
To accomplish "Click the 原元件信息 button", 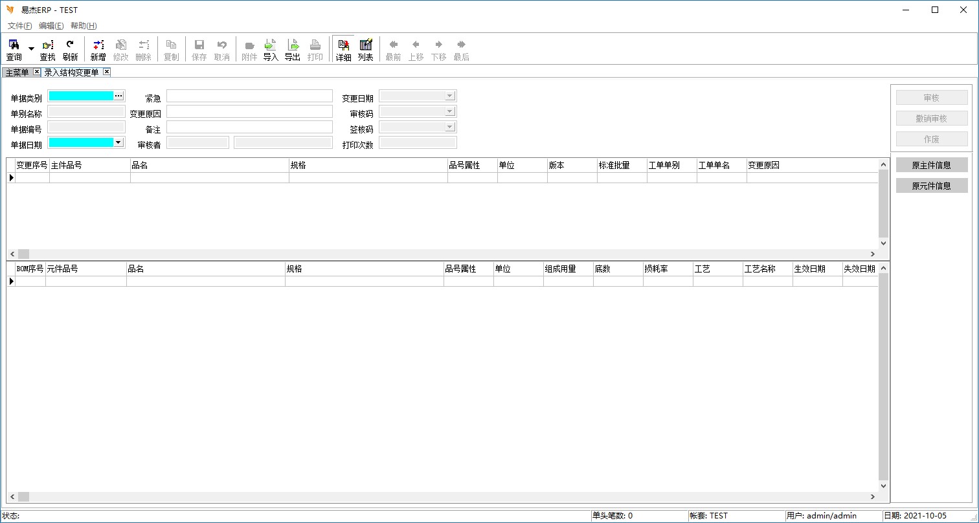I will tap(931, 186).
